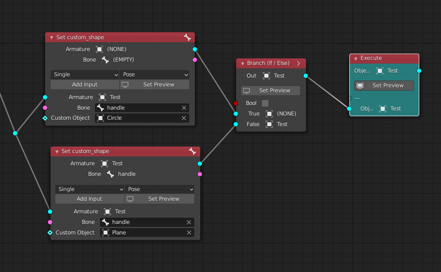Click the empty '---' socket row in Execute
The width and height of the screenshot is (441, 272).
coord(357,98)
